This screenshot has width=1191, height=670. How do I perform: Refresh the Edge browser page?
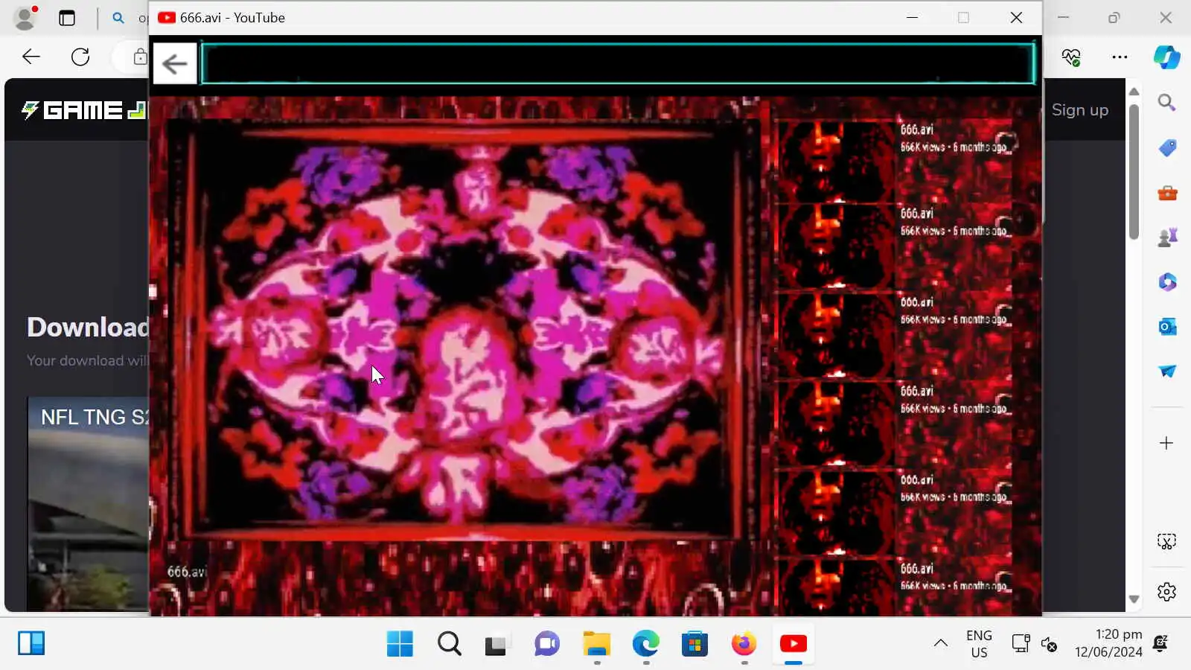click(x=80, y=57)
